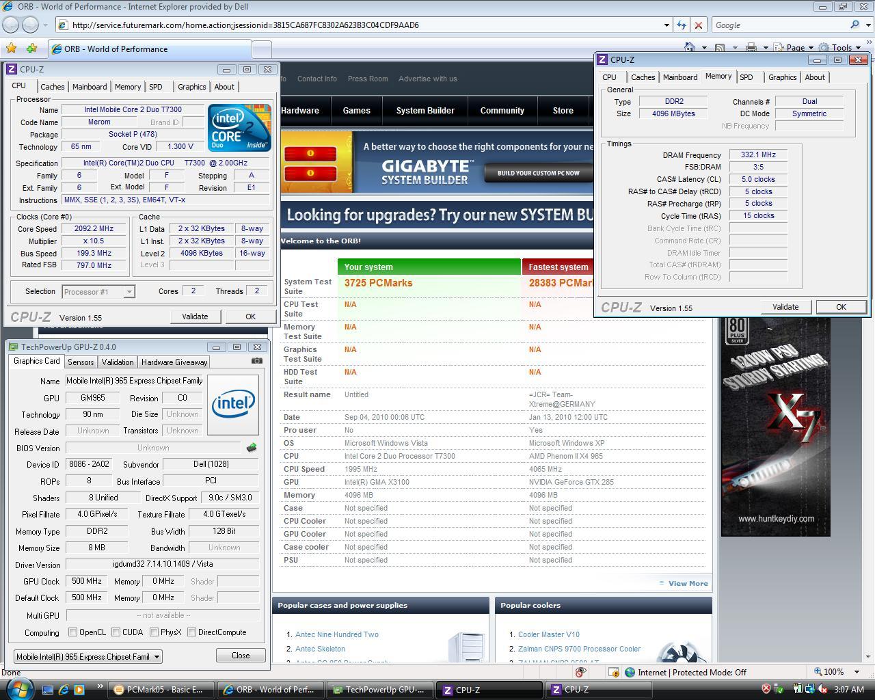Click the search magnifier icon in Google box
The width and height of the screenshot is (875, 700).
[x=854, y=25]
